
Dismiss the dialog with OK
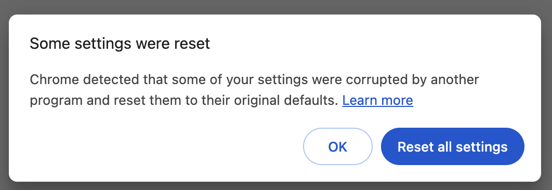click(x=338, y=146)
